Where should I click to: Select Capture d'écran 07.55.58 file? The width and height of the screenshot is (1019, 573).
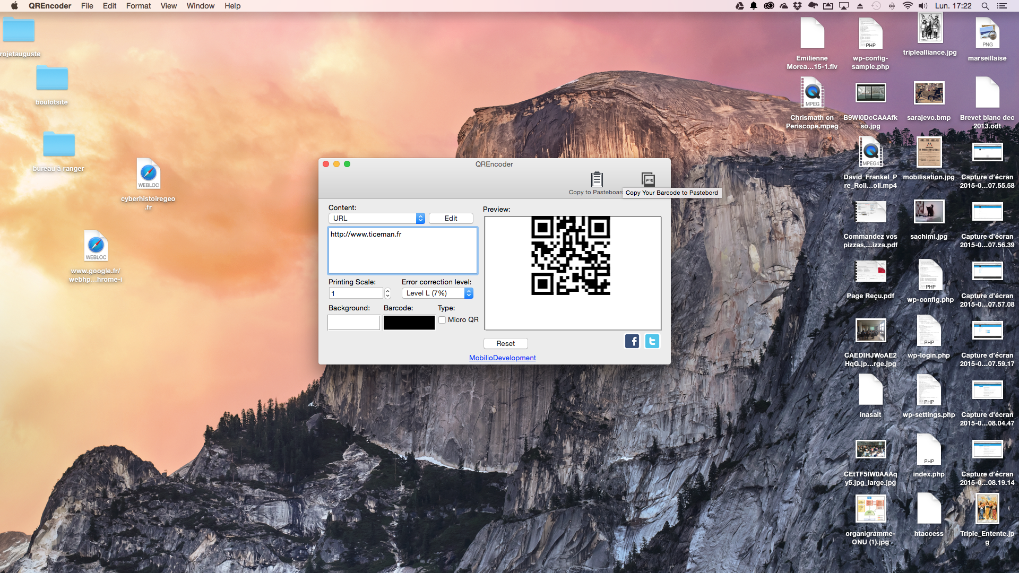(987, 152)
